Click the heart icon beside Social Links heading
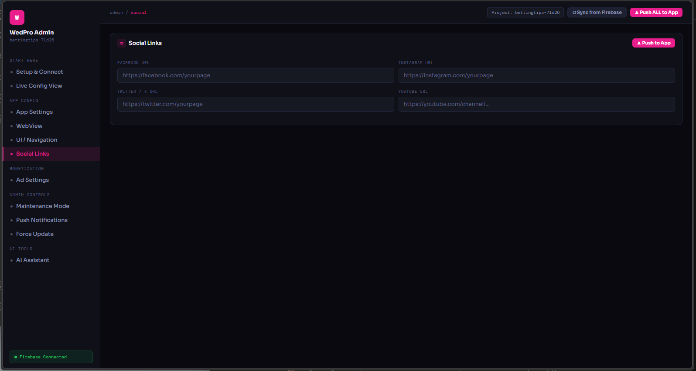 [x=122, y=43]
